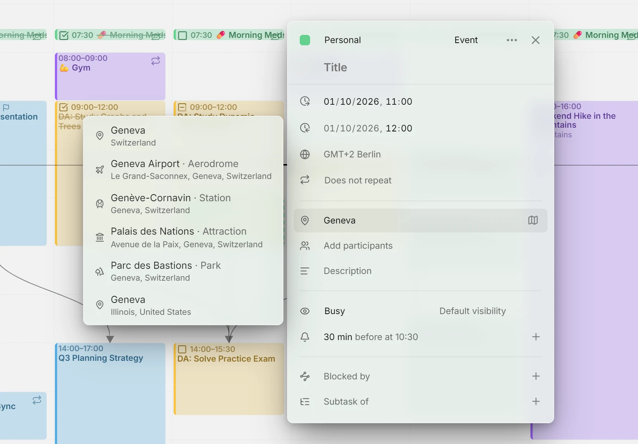
Task: Toggle the checked 07:30 Morning Meds checkbox
Action: 64,35
